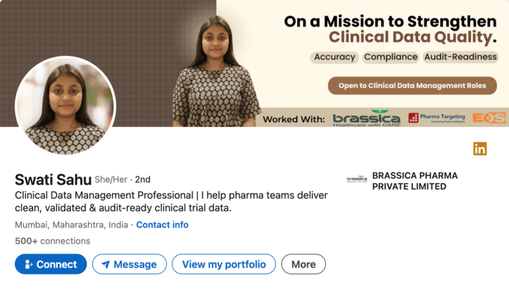Click the Connect button's add-person icon
509x289 pixels.
coord(28,265)
